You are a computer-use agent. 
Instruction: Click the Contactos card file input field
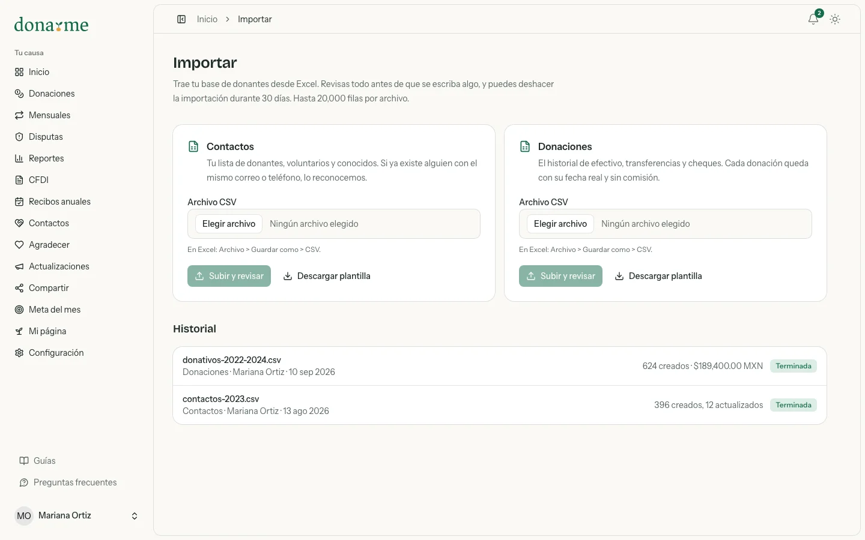334,224
